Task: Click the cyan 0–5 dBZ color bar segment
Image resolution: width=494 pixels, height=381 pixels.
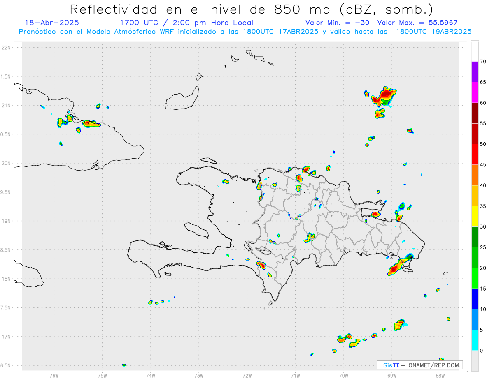Action: 475,340
